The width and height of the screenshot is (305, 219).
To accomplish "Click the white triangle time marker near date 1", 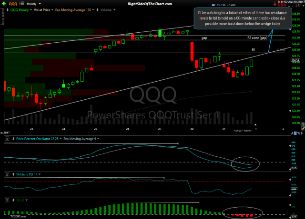I will coord(255,125).
